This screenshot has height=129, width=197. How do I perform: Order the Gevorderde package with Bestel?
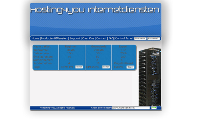106,67
